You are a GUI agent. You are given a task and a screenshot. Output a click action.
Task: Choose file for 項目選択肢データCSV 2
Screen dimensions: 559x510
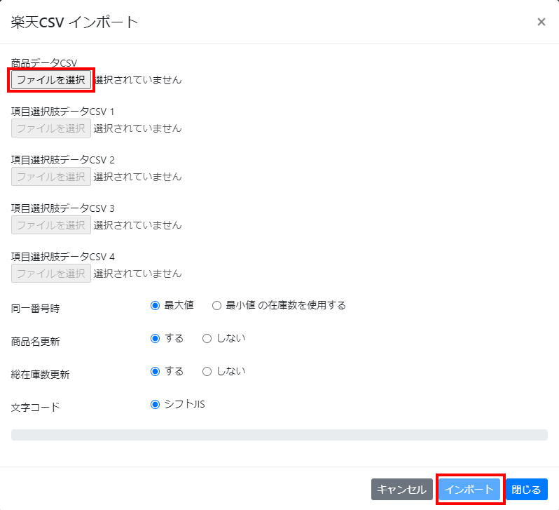(x=51, y=176)
